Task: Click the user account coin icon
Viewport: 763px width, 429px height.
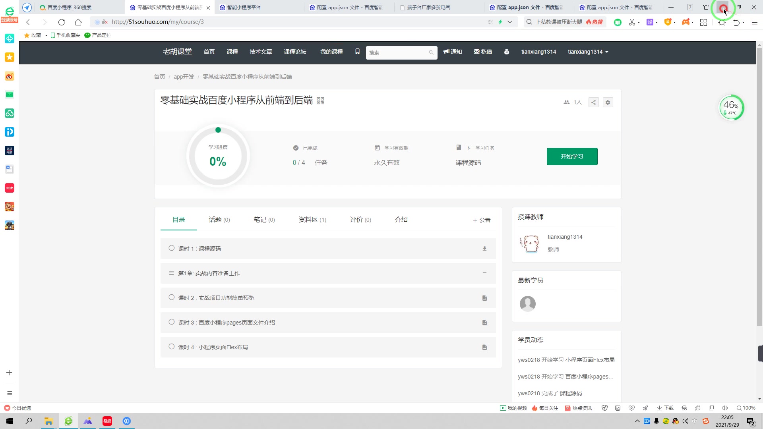Action: 507,51
